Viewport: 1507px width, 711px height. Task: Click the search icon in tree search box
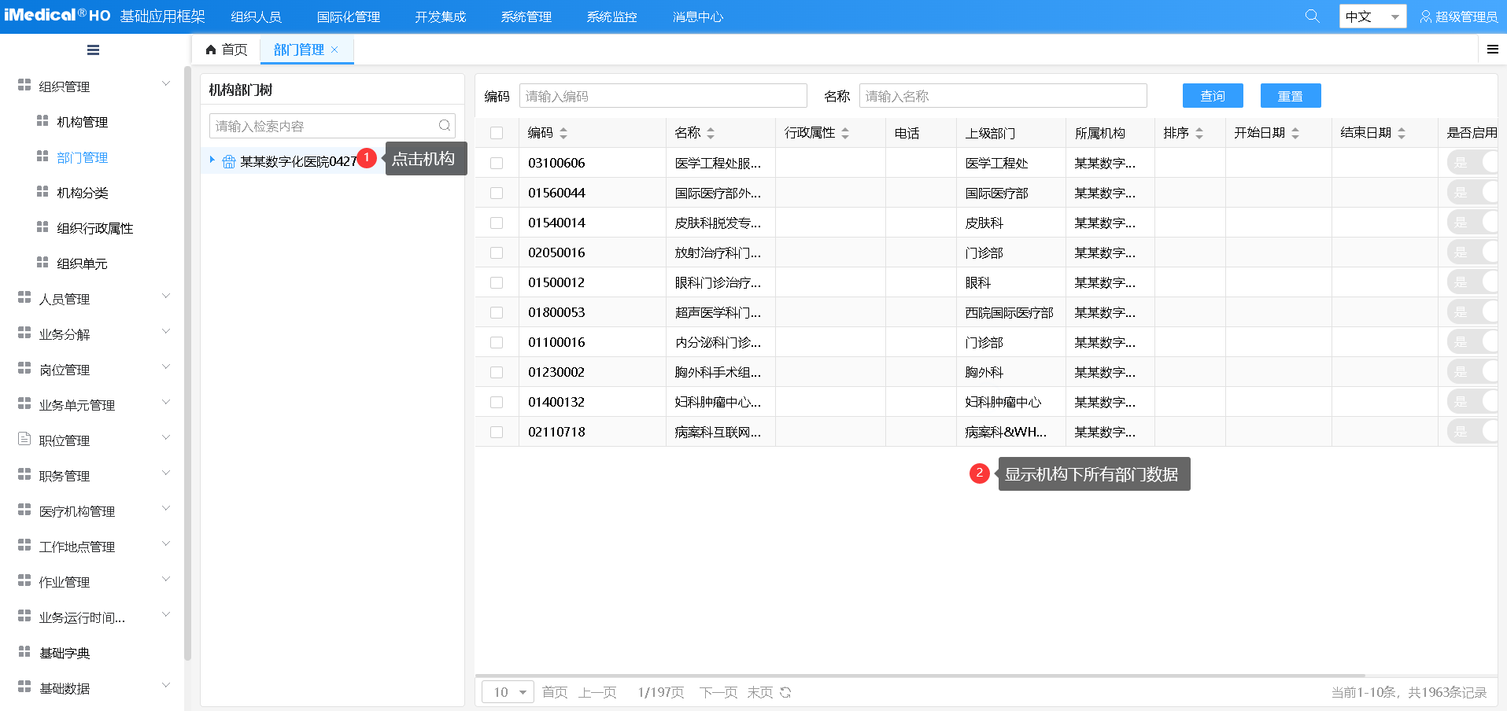click(445, 126)
